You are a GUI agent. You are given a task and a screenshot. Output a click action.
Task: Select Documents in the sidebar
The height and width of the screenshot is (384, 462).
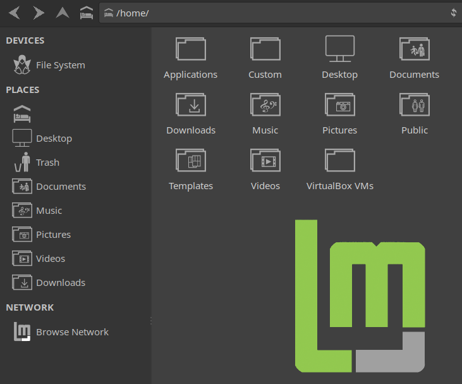click(x=49, y=187)
